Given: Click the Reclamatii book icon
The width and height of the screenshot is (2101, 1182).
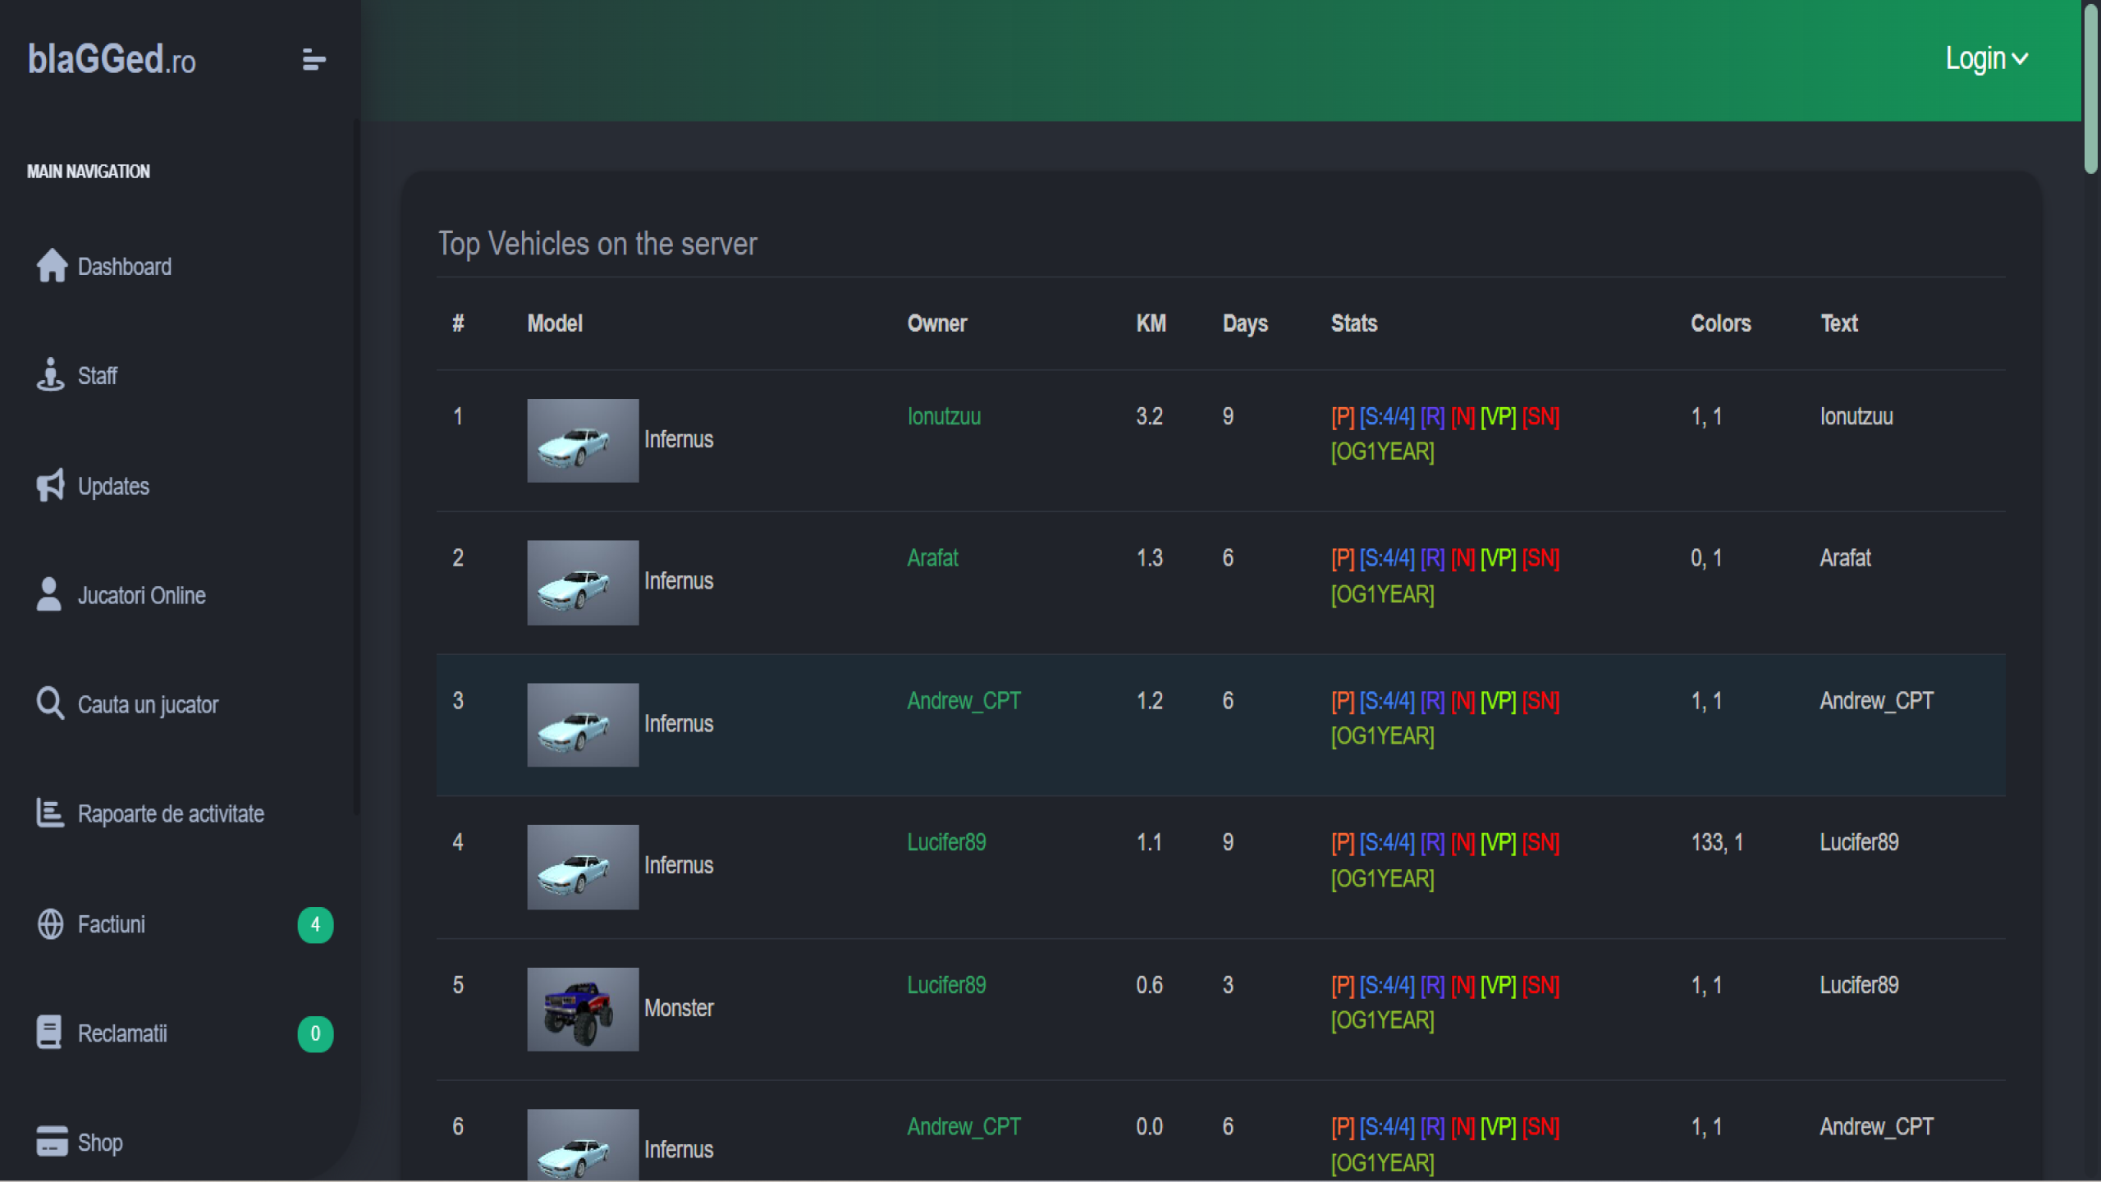Looking at the screenshot, I should point(49,1033).
